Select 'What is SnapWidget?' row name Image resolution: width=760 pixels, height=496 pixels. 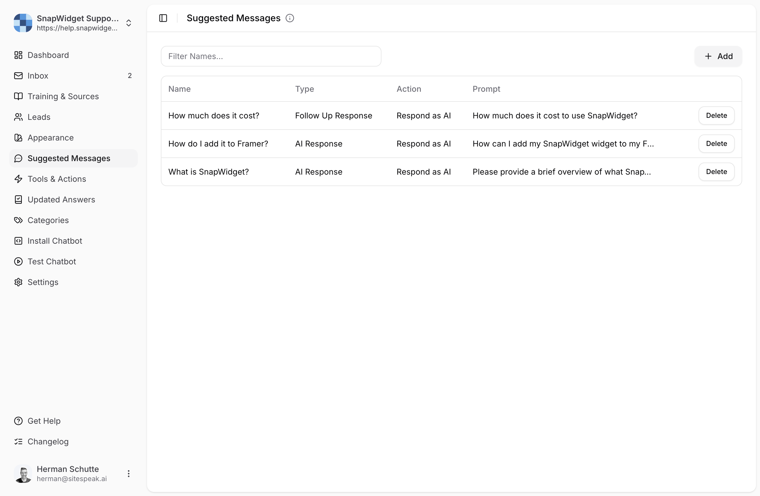click(209, 172)
